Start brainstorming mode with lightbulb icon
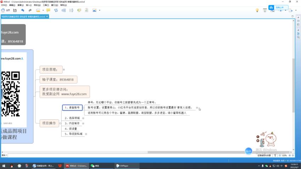This screenshot has width=301, height=169. [x=257, y=10]
